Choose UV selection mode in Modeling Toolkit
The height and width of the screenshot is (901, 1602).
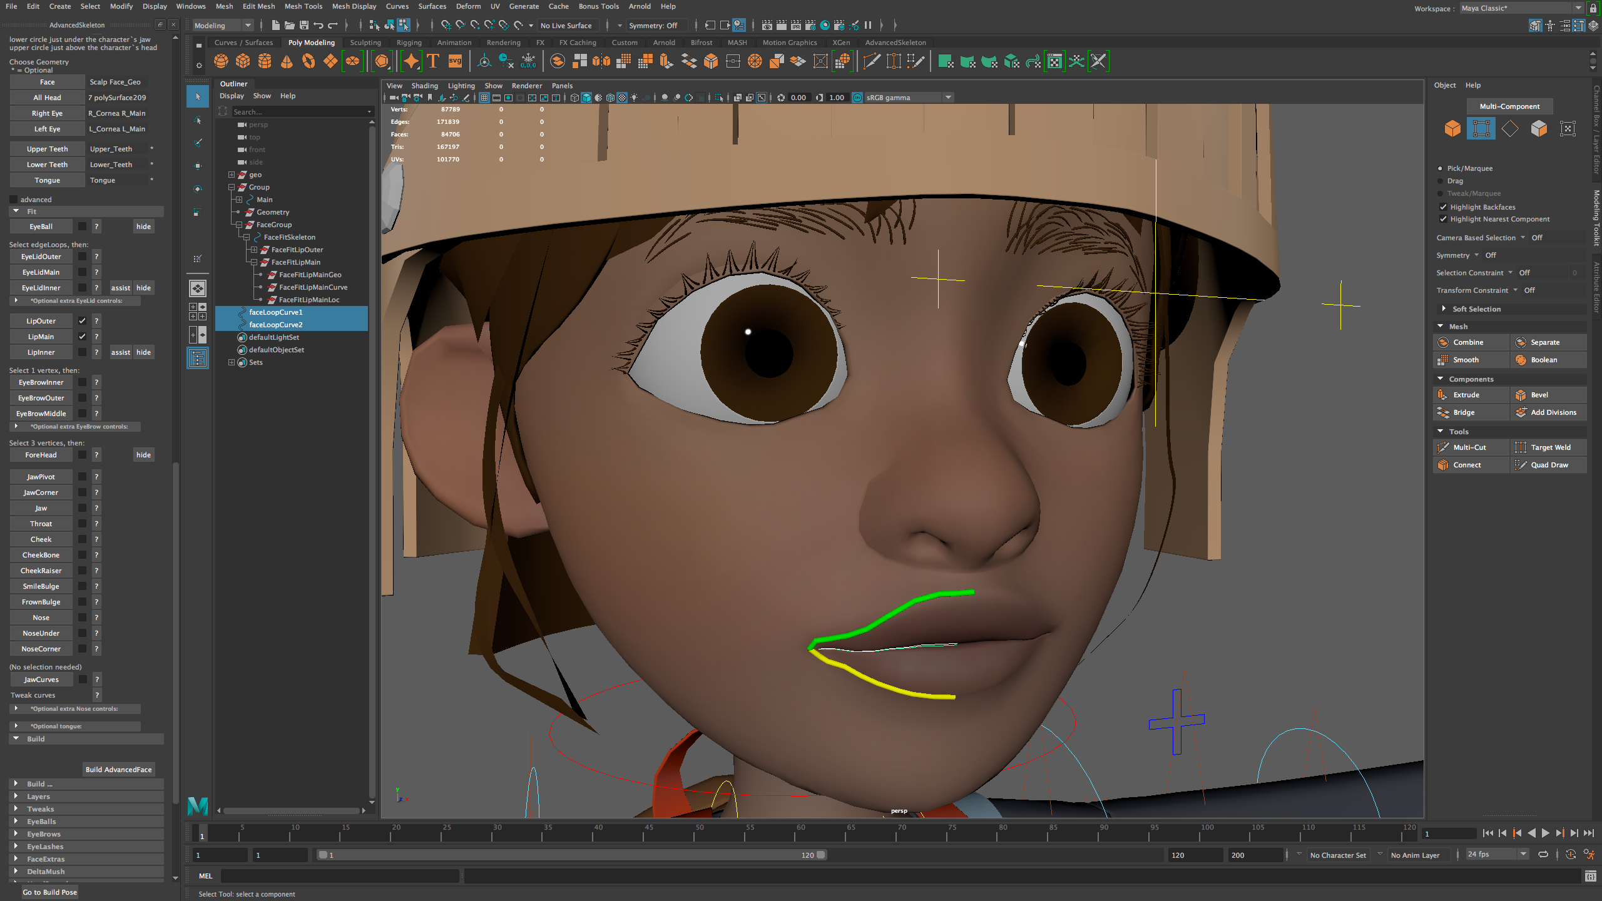click(x=1568, y=129)
